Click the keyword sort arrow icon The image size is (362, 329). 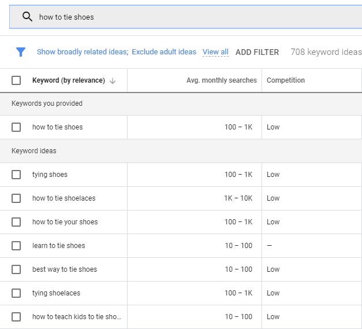(113, 81)
